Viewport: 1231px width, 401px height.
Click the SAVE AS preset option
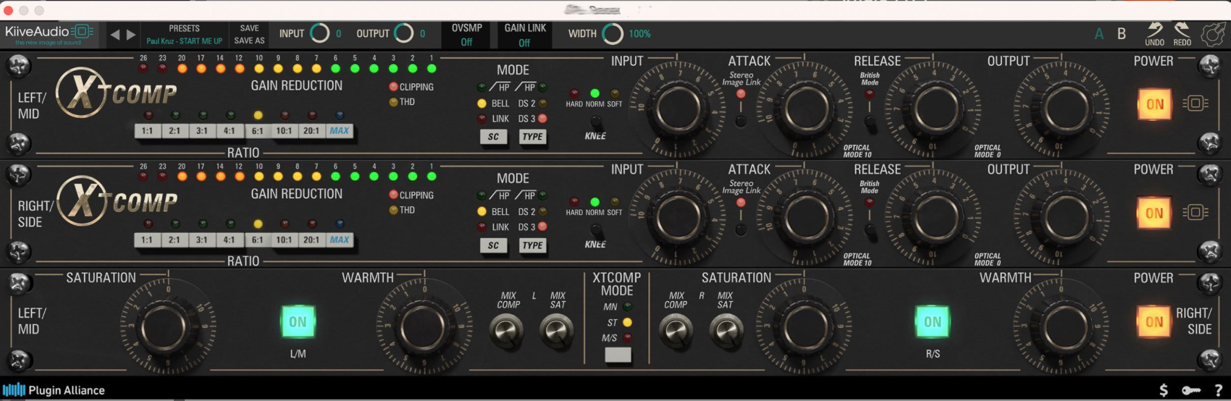click(x=249, y=41)
